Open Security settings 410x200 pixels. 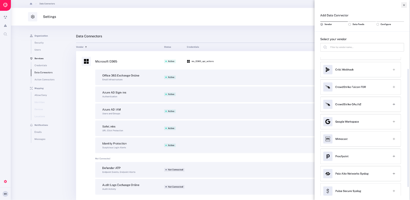pos(39,43)
